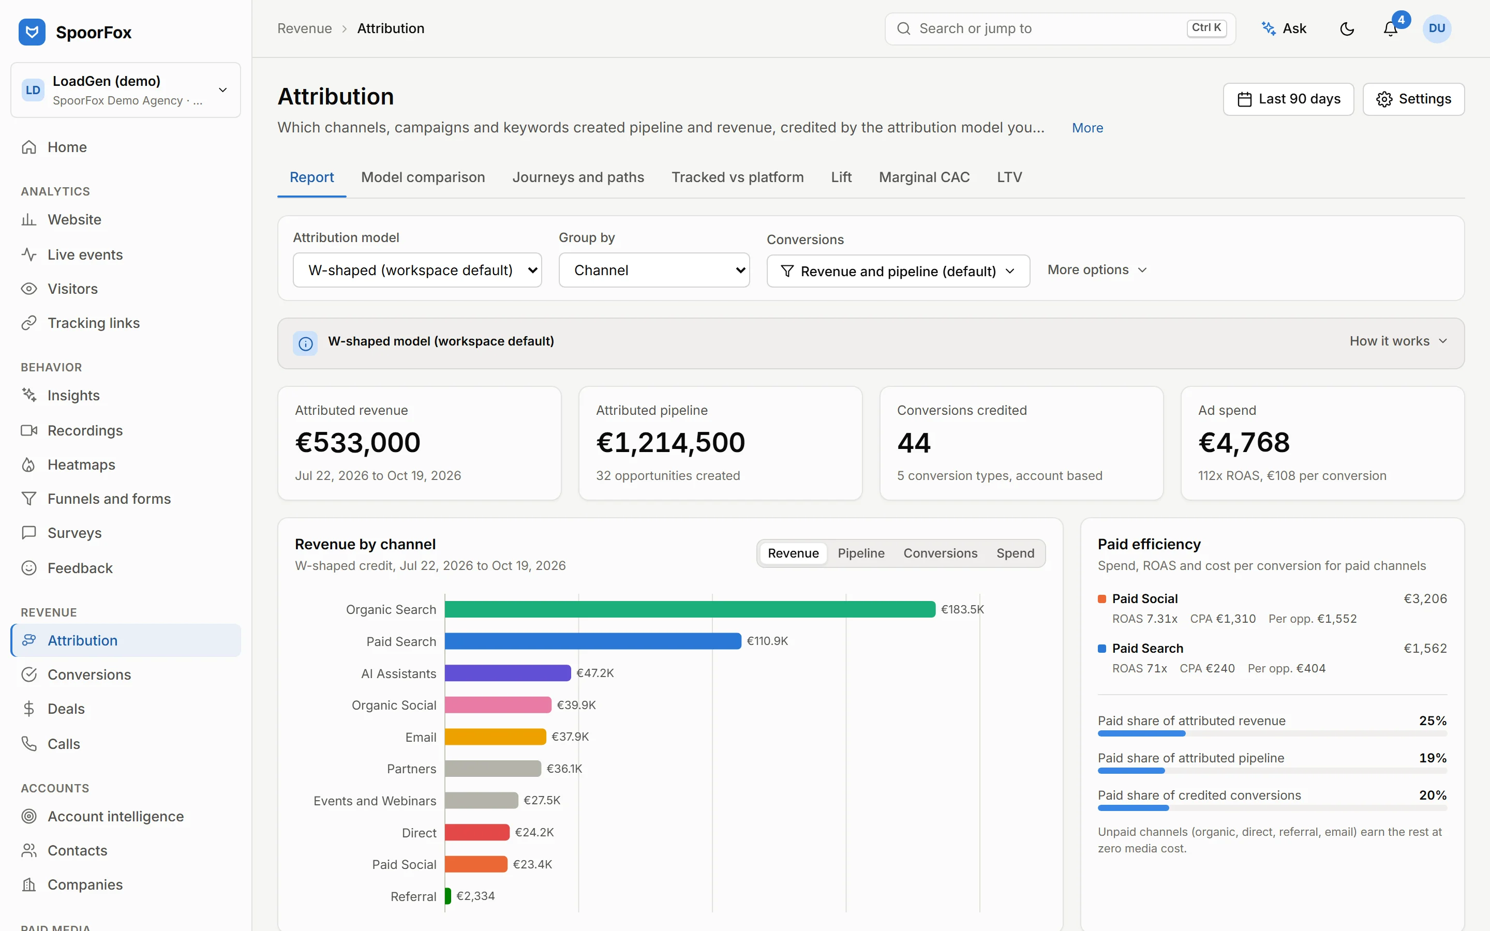Viewport: 1490px width, 931px height.
Task: Open Recordings in the sidebar
Action: click(x=126, y=430)
